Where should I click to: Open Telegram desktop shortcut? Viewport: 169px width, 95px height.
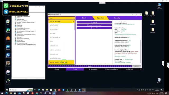[x=8, y=47]
